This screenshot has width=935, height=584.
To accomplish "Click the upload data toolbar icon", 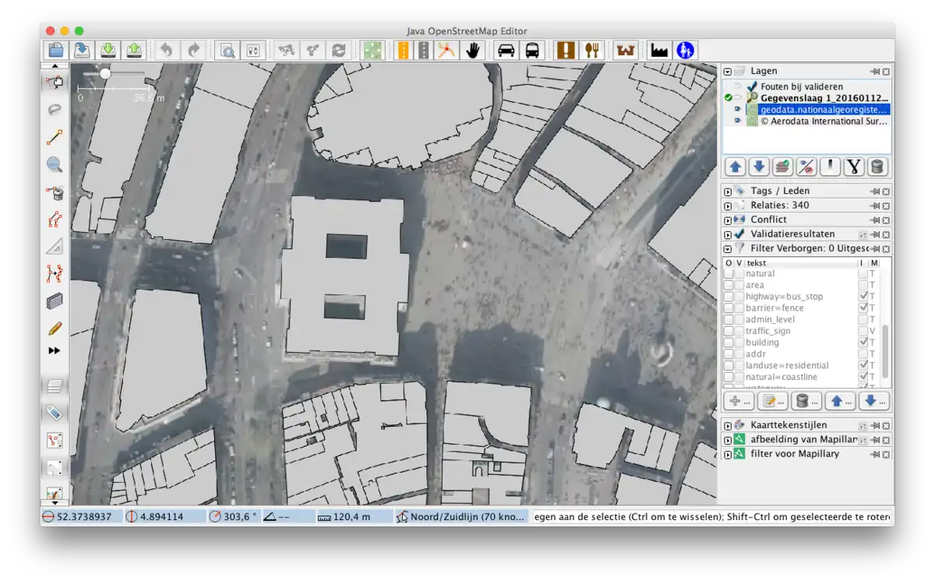I will [134, 51].
